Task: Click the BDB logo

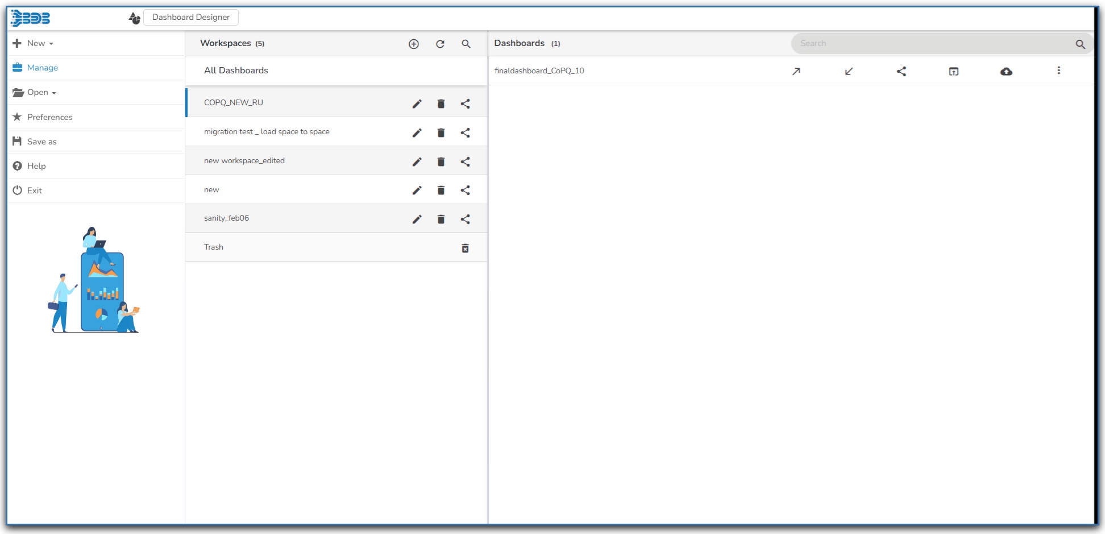Action: point(31,18)
